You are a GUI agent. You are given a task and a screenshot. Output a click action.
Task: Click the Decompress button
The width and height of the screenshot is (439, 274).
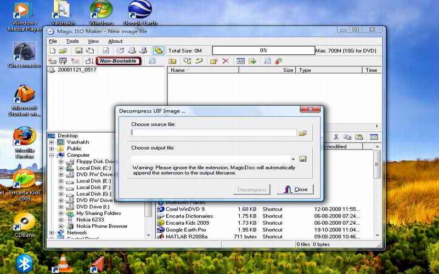pos(252,190)
